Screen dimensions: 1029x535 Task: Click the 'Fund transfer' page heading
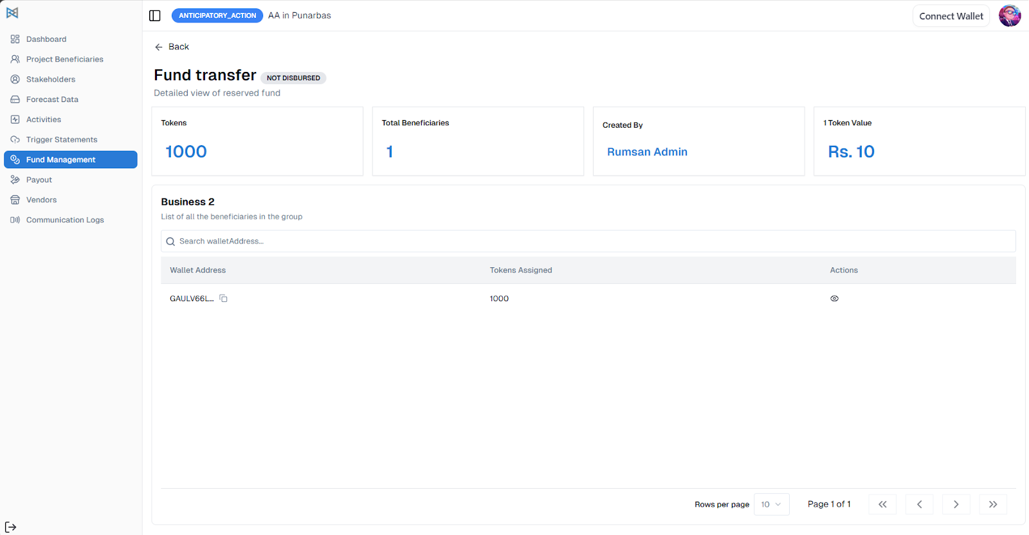tap(205, 75)
